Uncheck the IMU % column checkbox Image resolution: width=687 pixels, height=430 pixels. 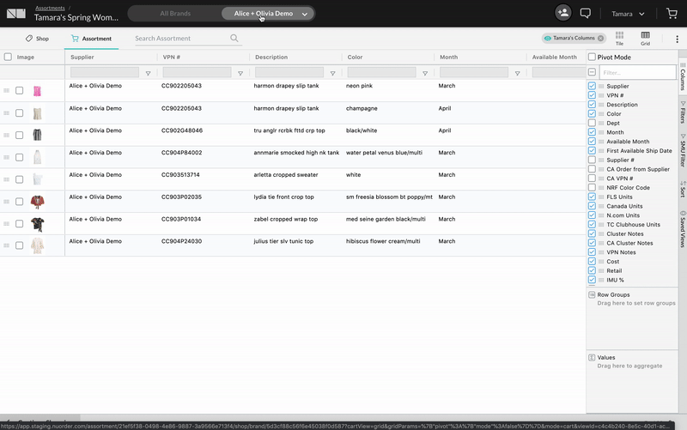(x=592, y=280)
